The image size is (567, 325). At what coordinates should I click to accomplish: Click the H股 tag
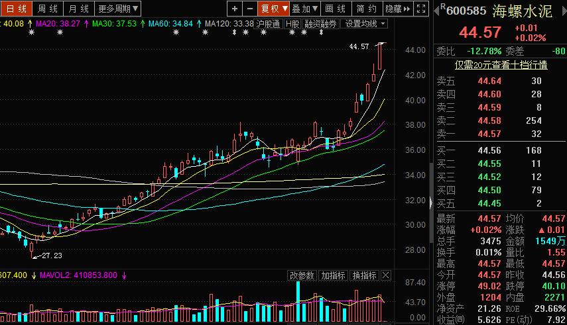[292, 23]
